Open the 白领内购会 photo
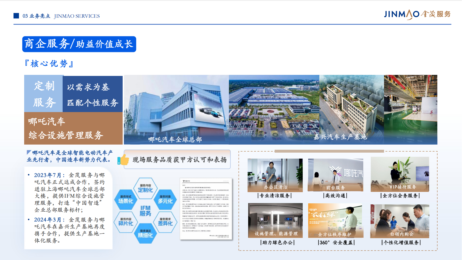The image size is (462, 260). [400, 221]
